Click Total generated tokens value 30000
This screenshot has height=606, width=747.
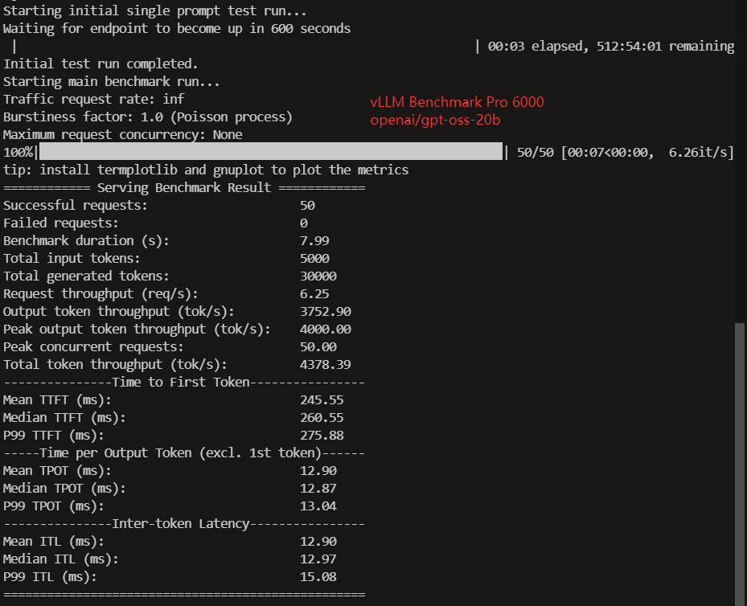point(318,276)
